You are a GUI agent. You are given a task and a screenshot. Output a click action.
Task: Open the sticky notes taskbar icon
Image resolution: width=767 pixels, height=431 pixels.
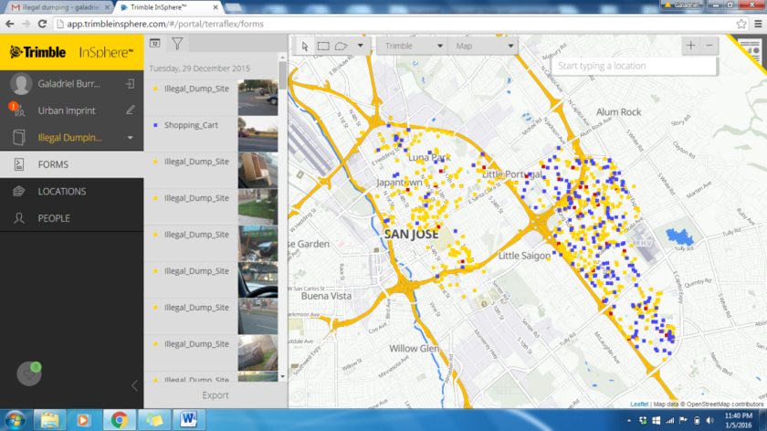tap(153, 420)
